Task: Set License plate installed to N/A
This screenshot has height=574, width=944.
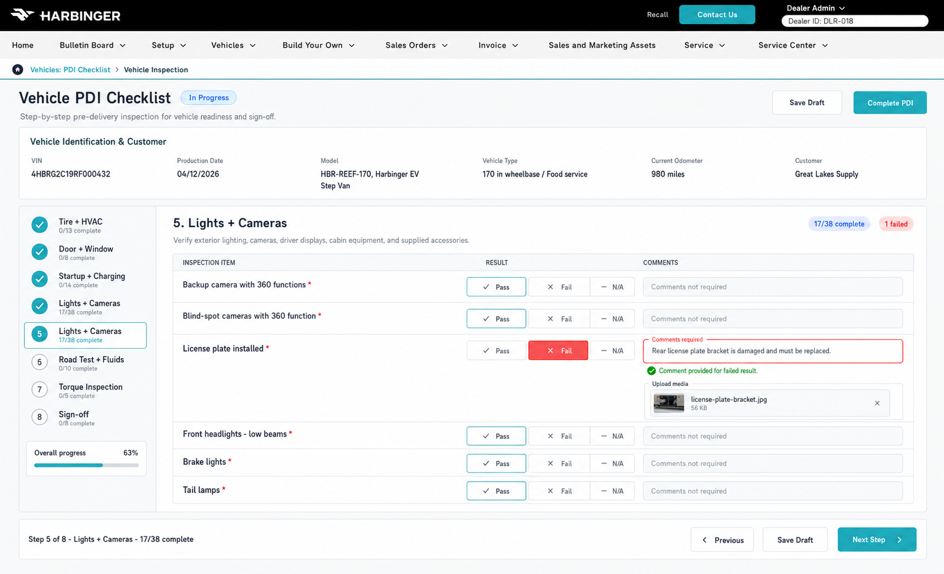Action: coord(612,350)
